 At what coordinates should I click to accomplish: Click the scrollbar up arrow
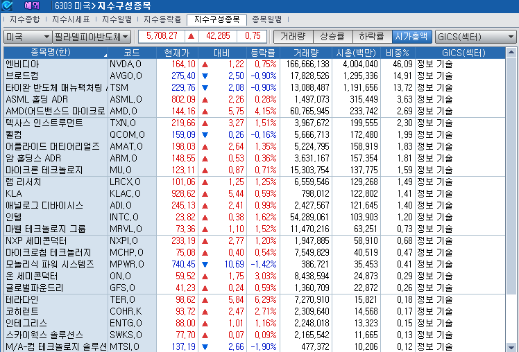(511, 52)
